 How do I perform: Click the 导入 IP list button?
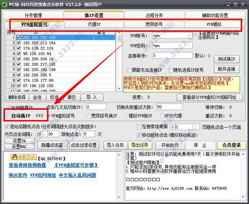[92, 97]
